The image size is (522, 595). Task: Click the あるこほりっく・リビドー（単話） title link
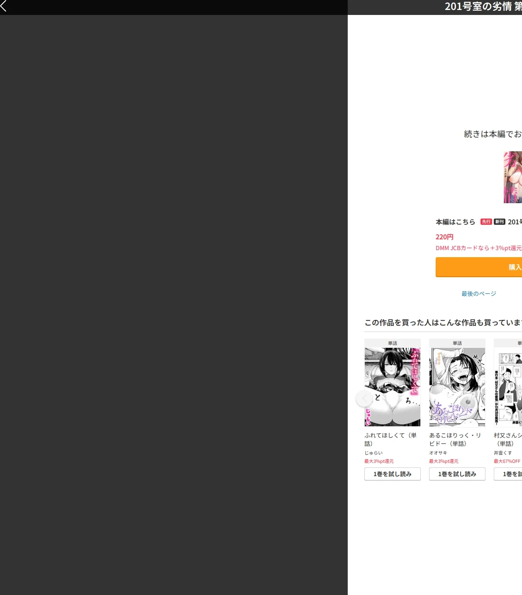[455, 439]
